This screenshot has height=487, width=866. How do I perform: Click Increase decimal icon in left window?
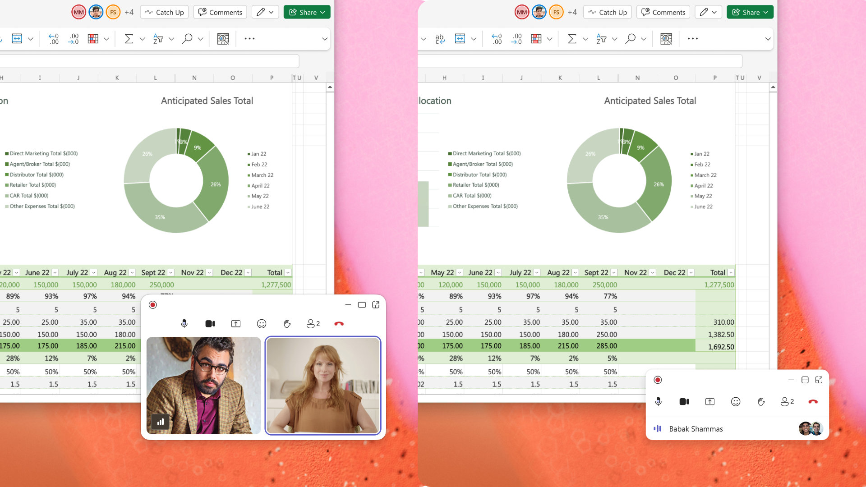[73, 39]
